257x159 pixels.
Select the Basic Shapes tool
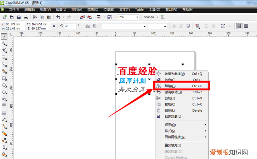[x=4, y=99]
